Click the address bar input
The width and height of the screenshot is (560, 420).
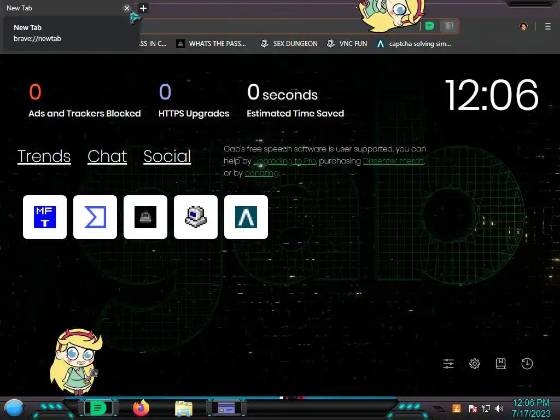278,26
